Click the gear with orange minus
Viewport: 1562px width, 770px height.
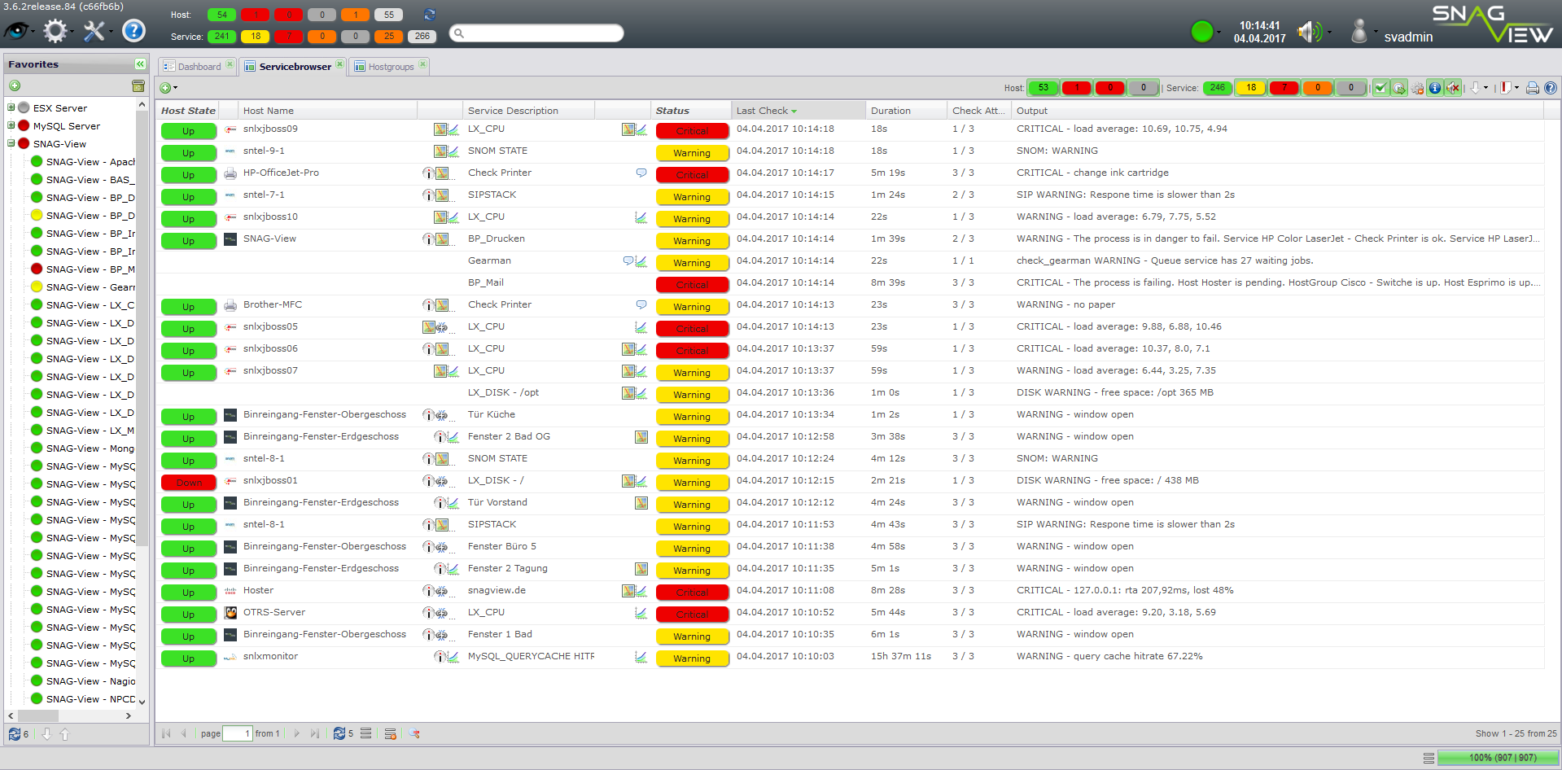coord(1417,88)
